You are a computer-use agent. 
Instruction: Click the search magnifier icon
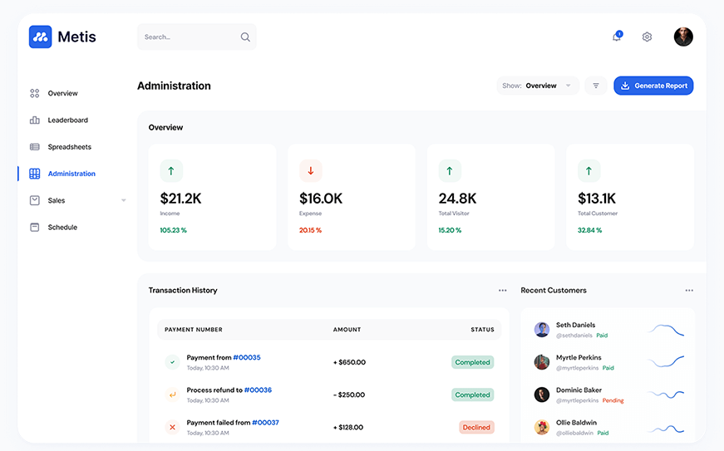[x=245, y=37]
